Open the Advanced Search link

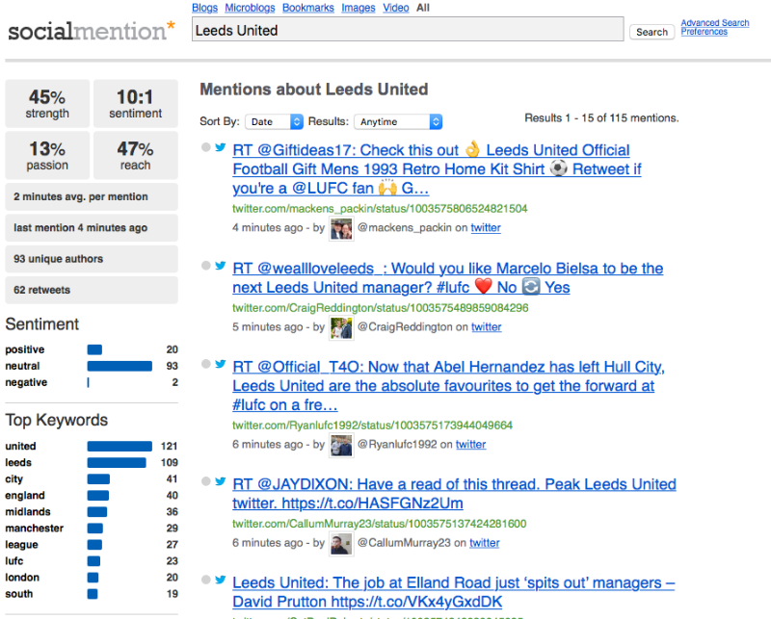coord(715,23)
